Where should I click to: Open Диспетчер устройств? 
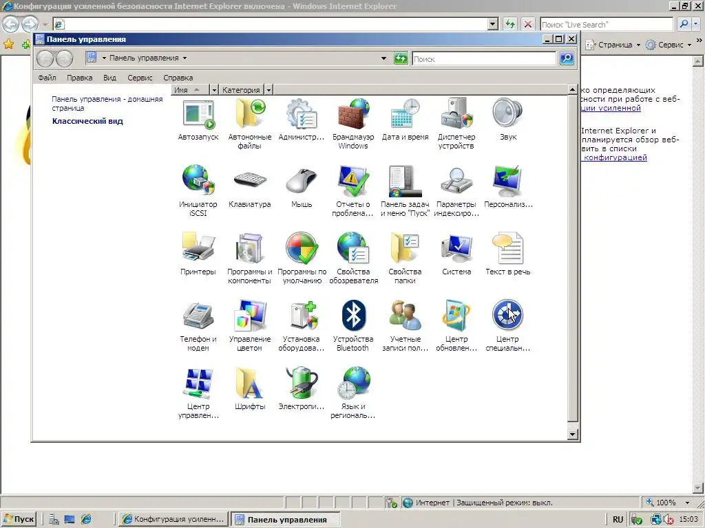[456, 124]
